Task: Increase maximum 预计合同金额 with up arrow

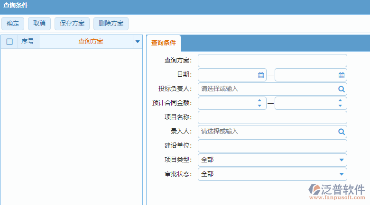Action: click(x=340, y=100)
